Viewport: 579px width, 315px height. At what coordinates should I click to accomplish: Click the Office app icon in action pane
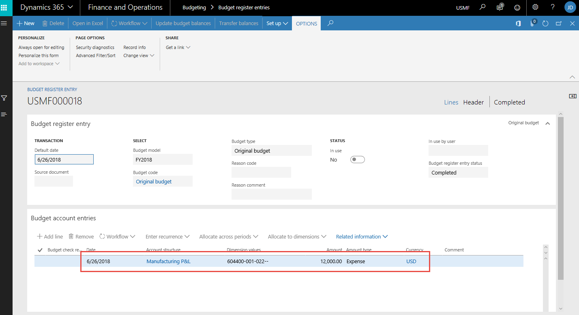tap(518, 23)
